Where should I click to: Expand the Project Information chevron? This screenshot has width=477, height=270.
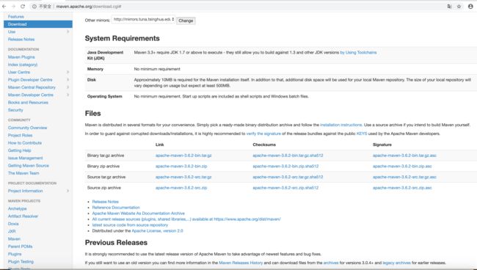pos(68,191)
